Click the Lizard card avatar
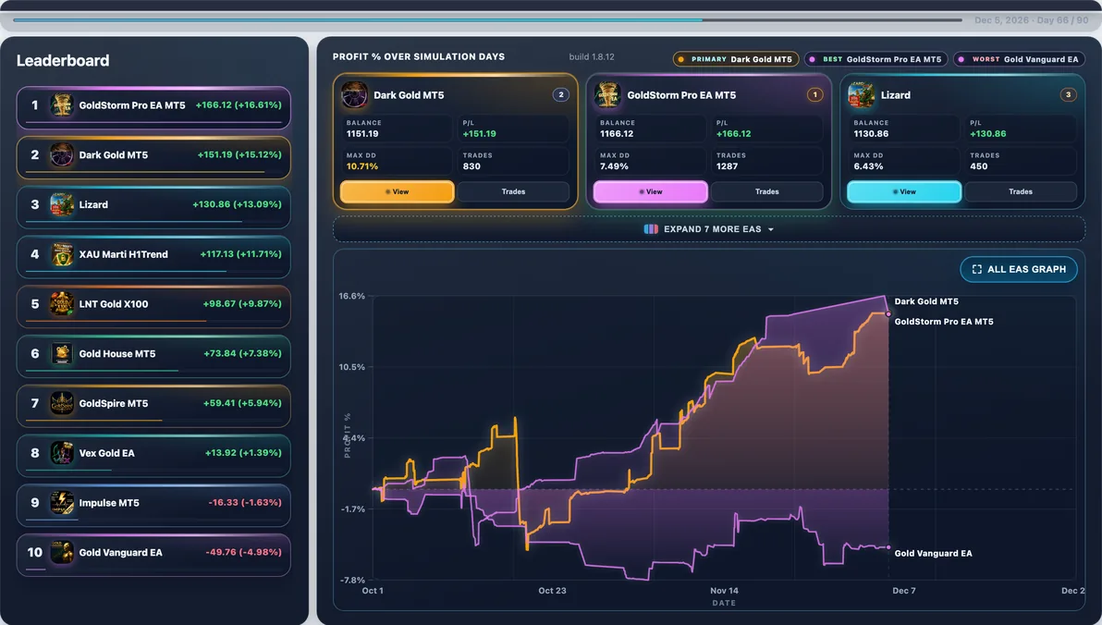Image resolution: width=1102 pixels, height=625 pixels. click(x=862, y=95)
